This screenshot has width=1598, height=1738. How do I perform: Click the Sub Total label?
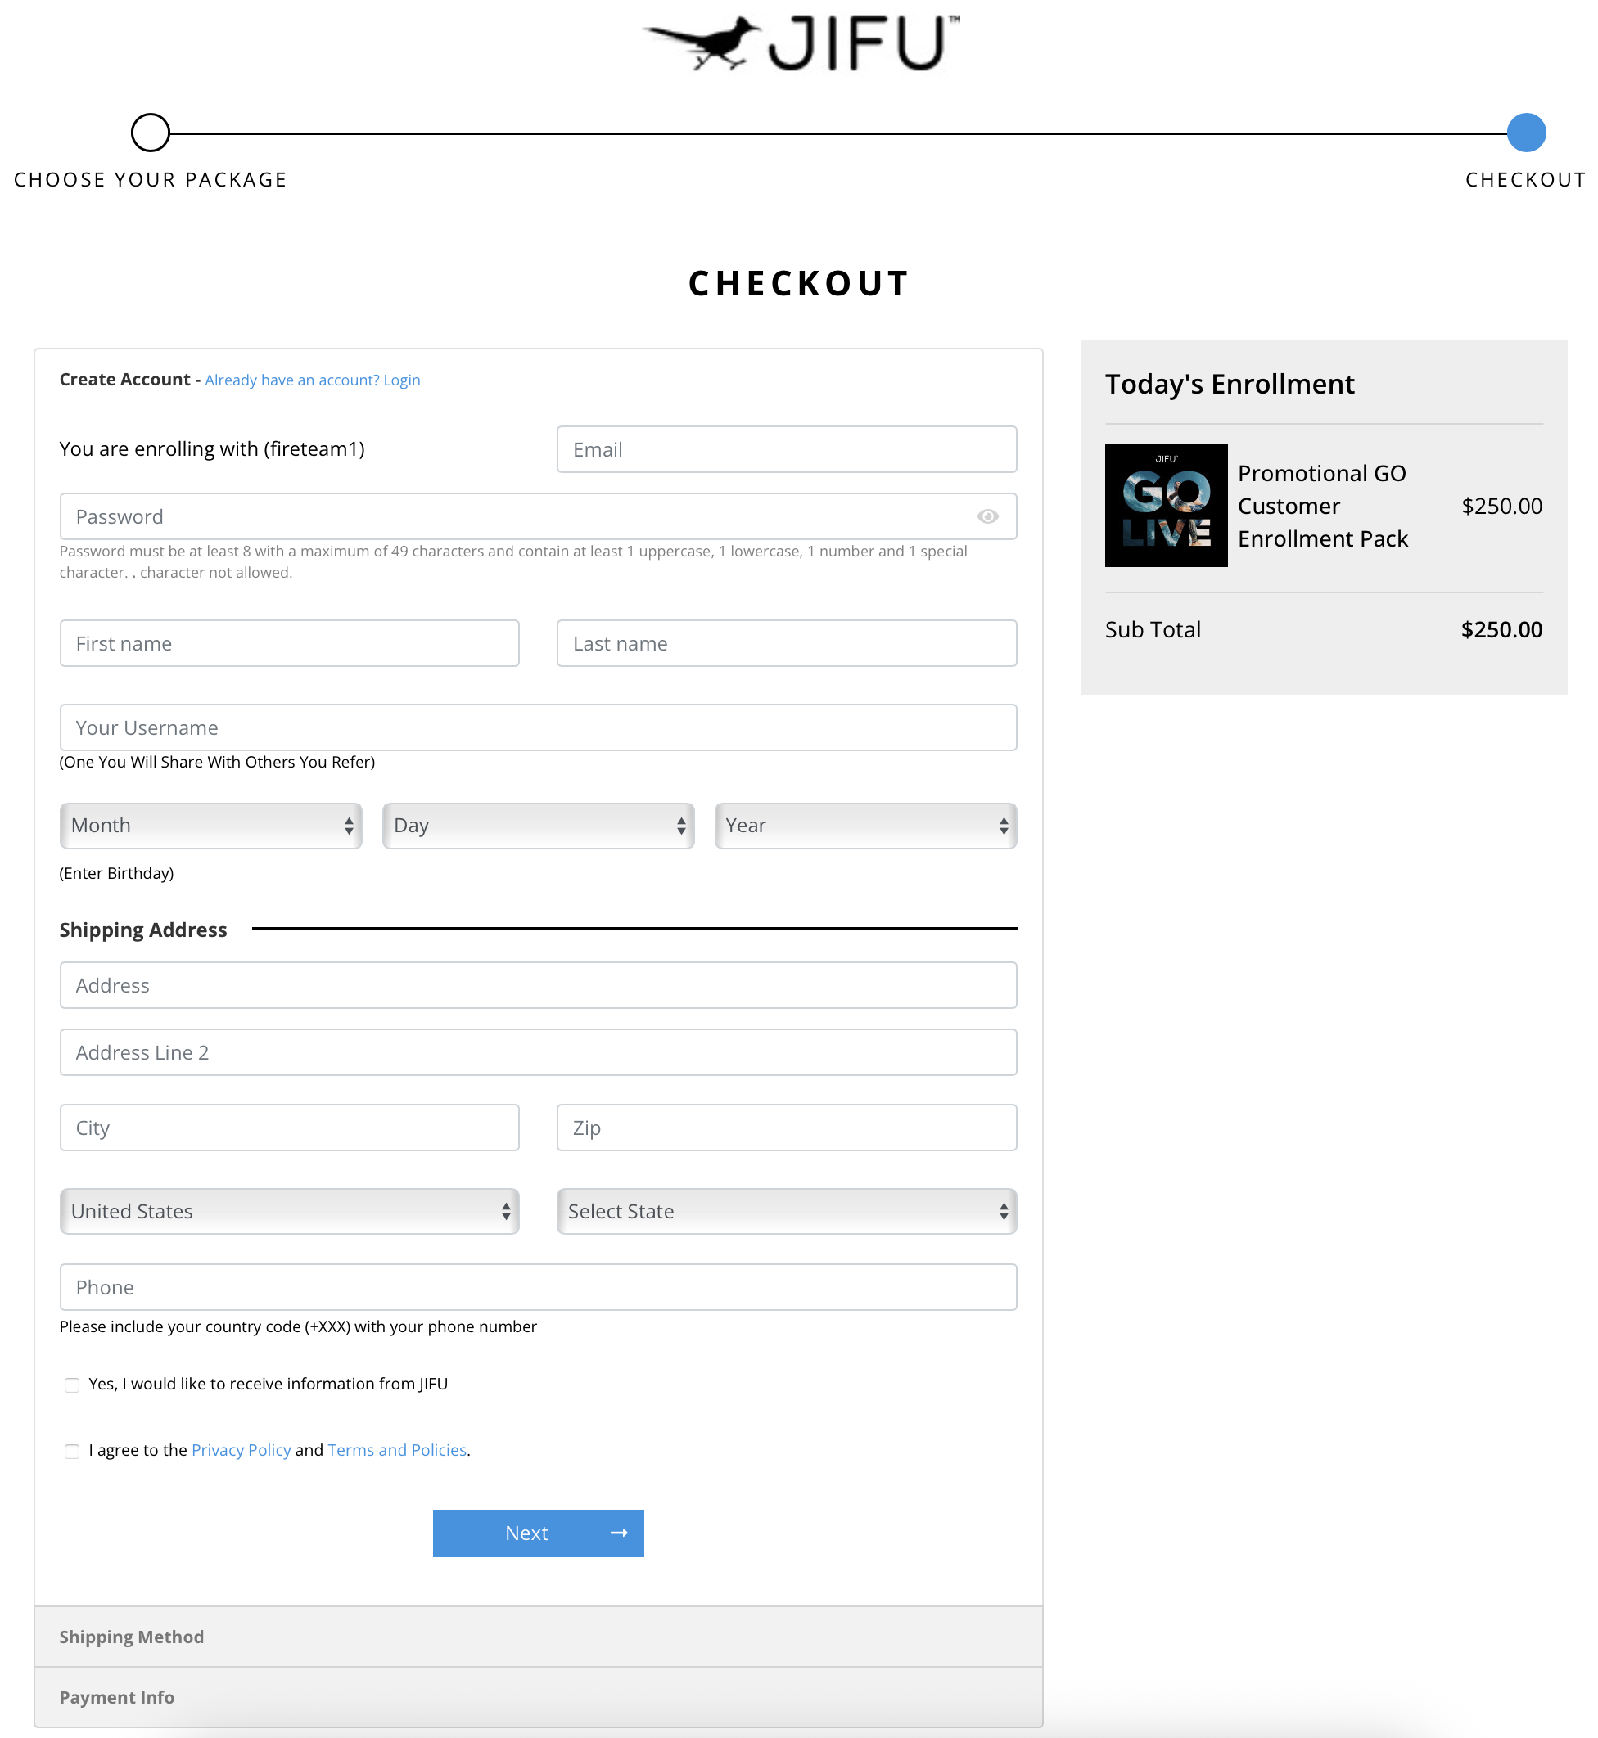1153,630
